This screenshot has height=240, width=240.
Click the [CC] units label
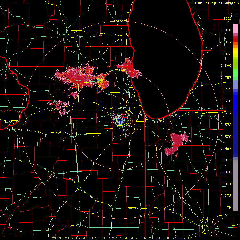pos(227,18)
